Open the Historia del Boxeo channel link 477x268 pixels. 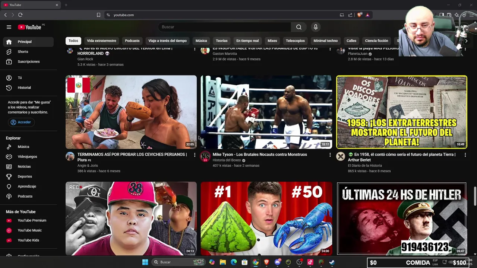(227, 160)
